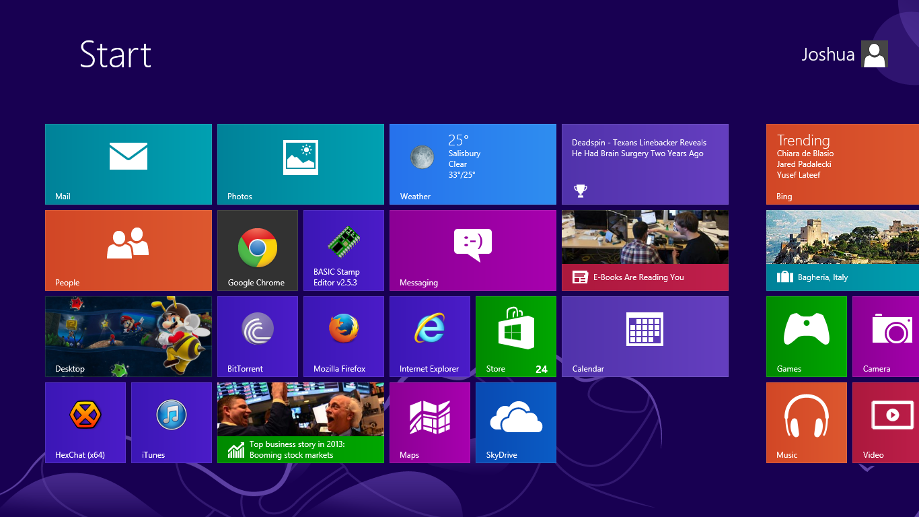
Task: Check the Salisbury Weather tile
Action: point(472,164)
